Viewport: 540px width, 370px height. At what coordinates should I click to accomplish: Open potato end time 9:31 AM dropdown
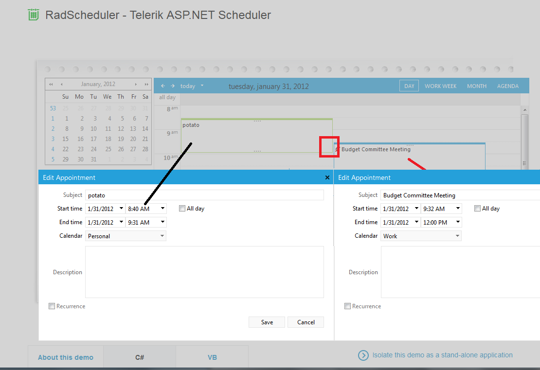[162, 222]
